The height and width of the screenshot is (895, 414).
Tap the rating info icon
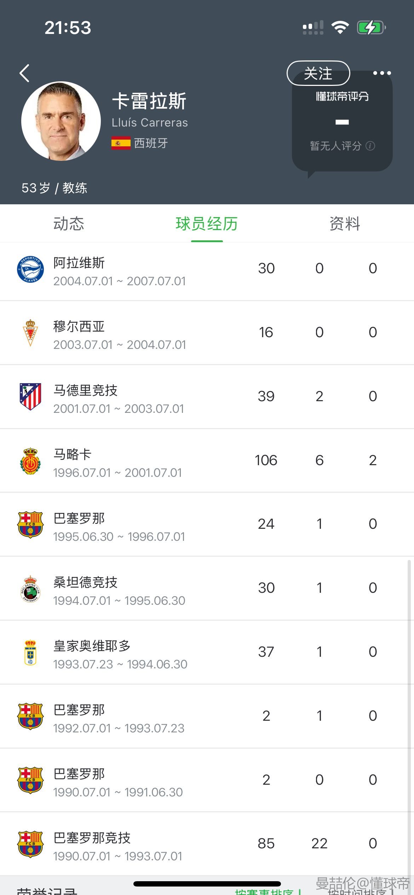point(370,146)
